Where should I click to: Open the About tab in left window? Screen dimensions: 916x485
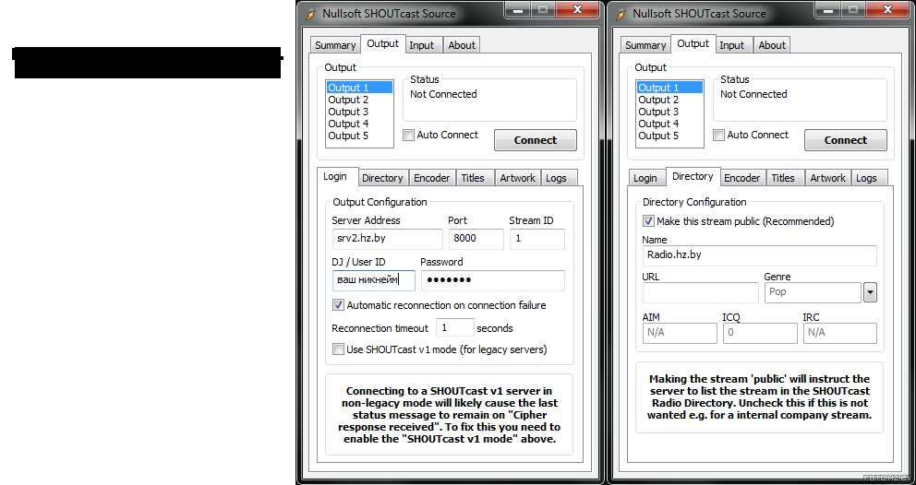click(462, 45)
